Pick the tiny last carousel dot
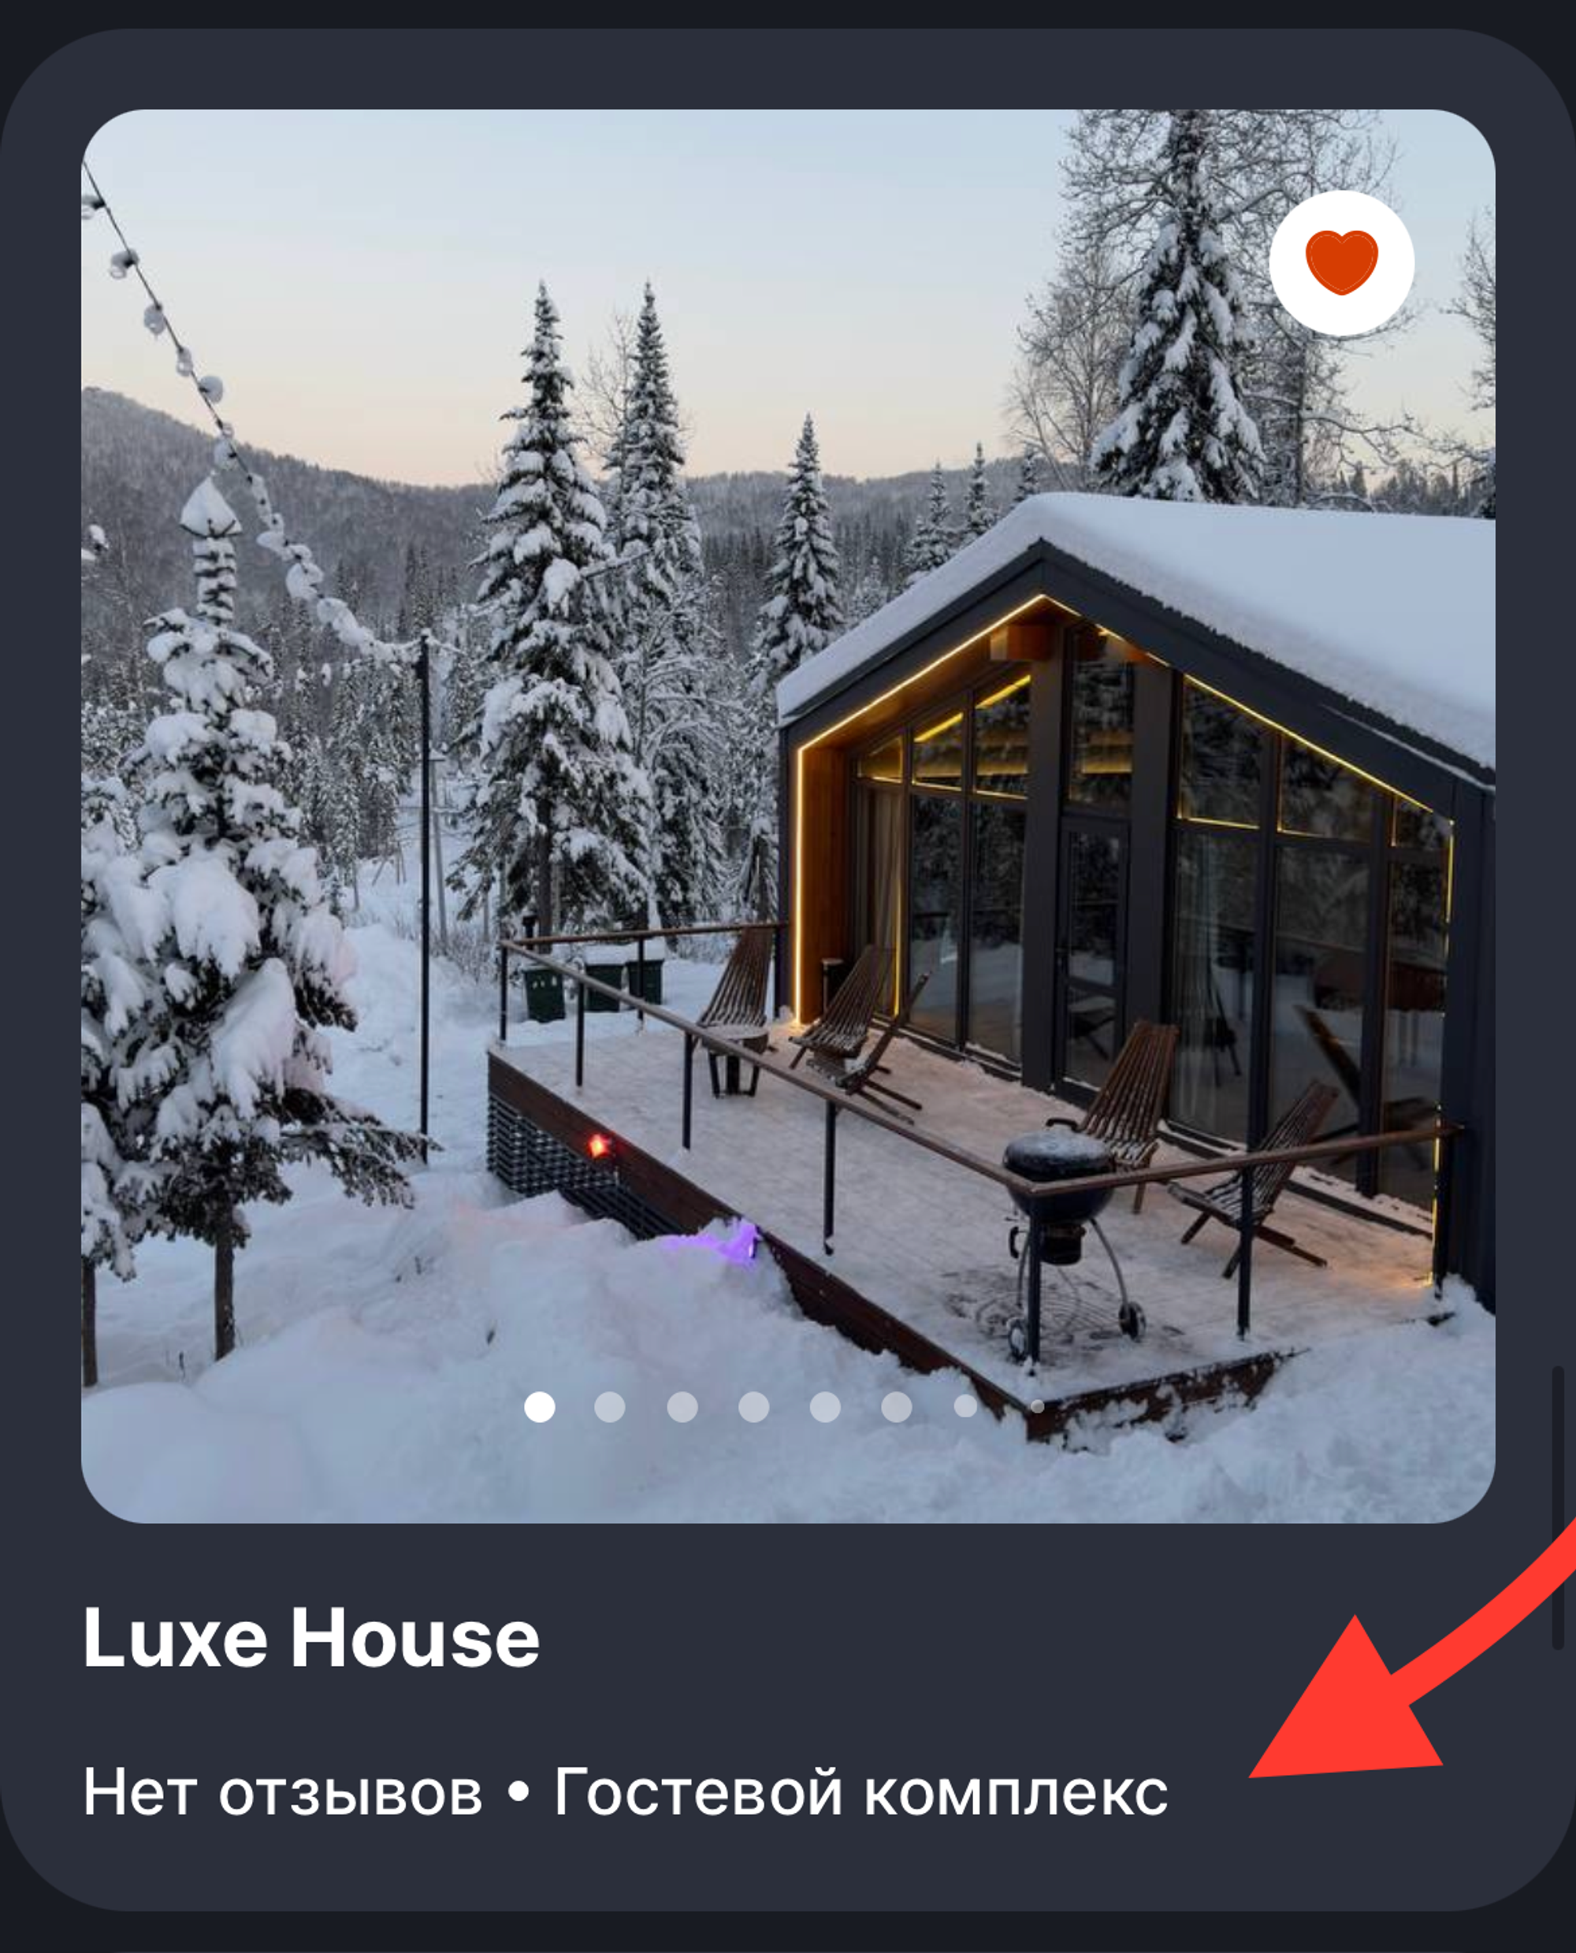1576x1953 pixels. click(x=1037, y=1407)
